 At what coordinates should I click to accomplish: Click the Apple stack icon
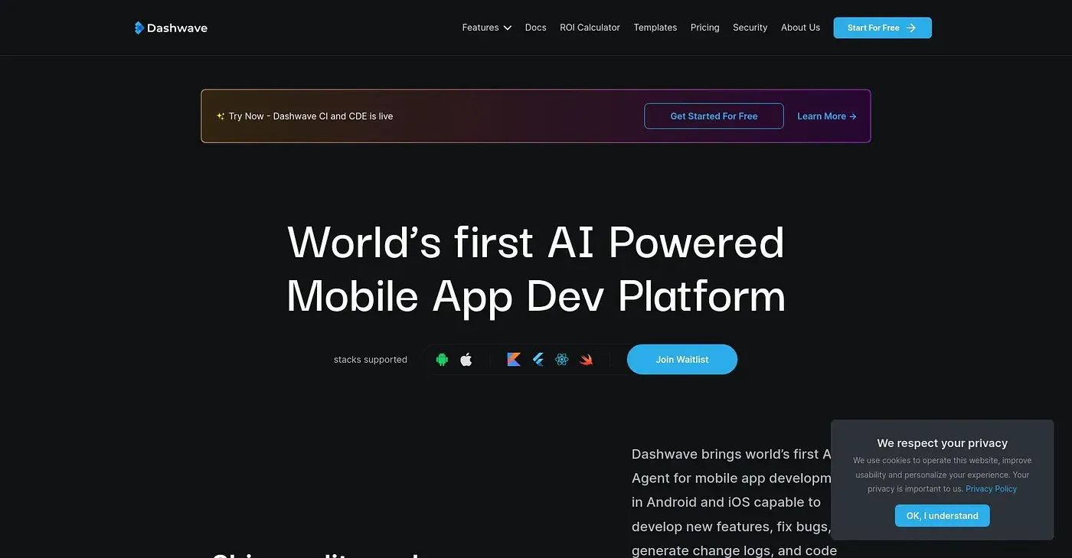coord(466,360)
